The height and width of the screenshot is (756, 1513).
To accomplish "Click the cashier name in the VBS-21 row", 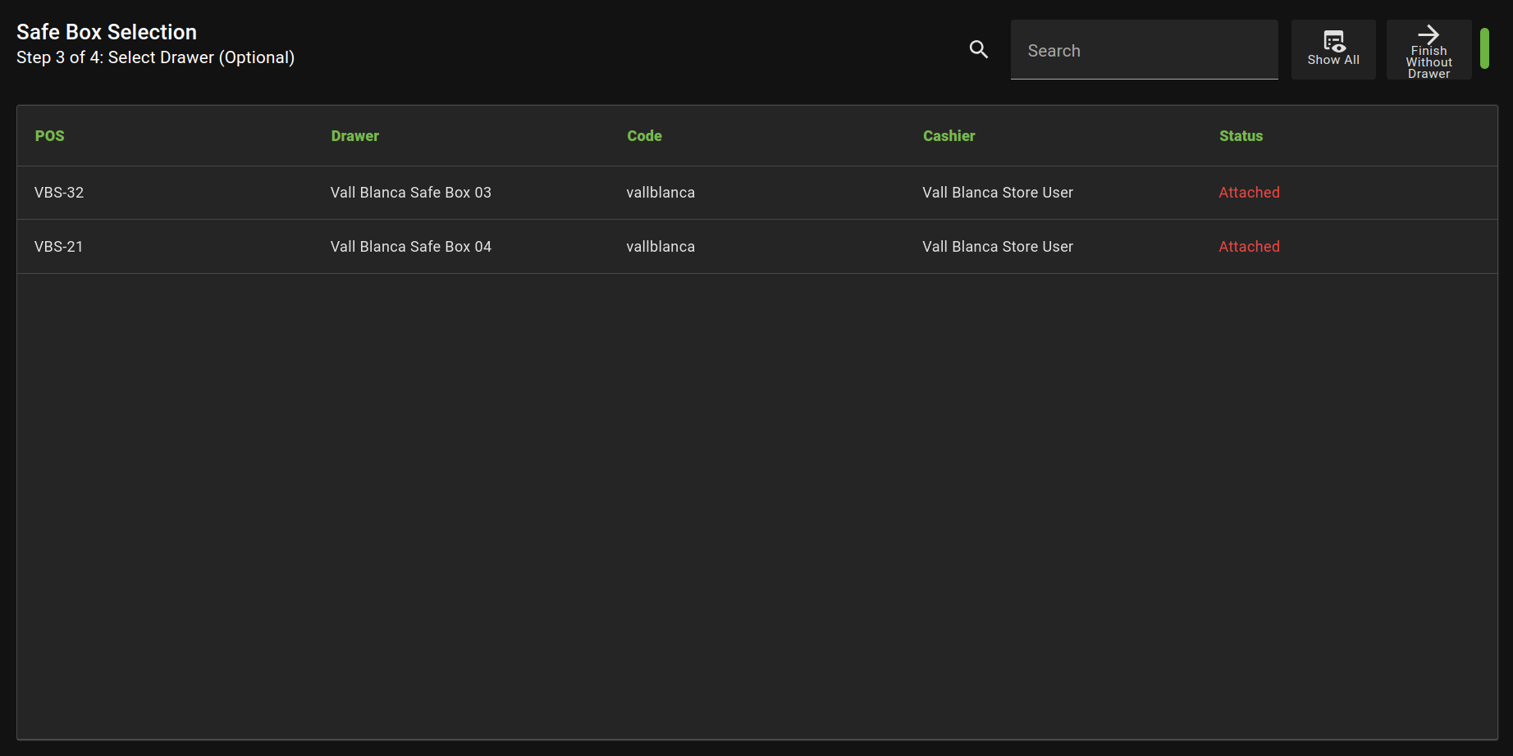I will point(997,247).
